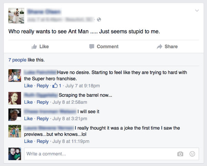Image resolution: width=207 pixels, height=166 pixels.
Task: Open the emoji smiley picker
Action: 193,154
